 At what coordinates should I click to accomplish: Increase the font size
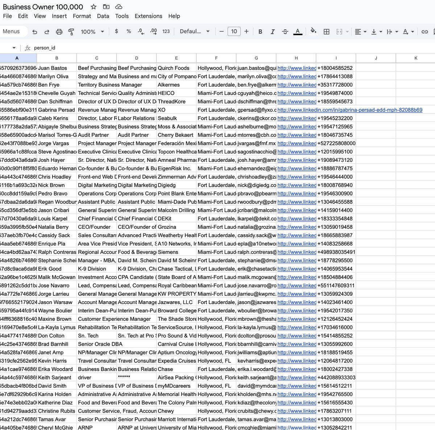[246, 31]
